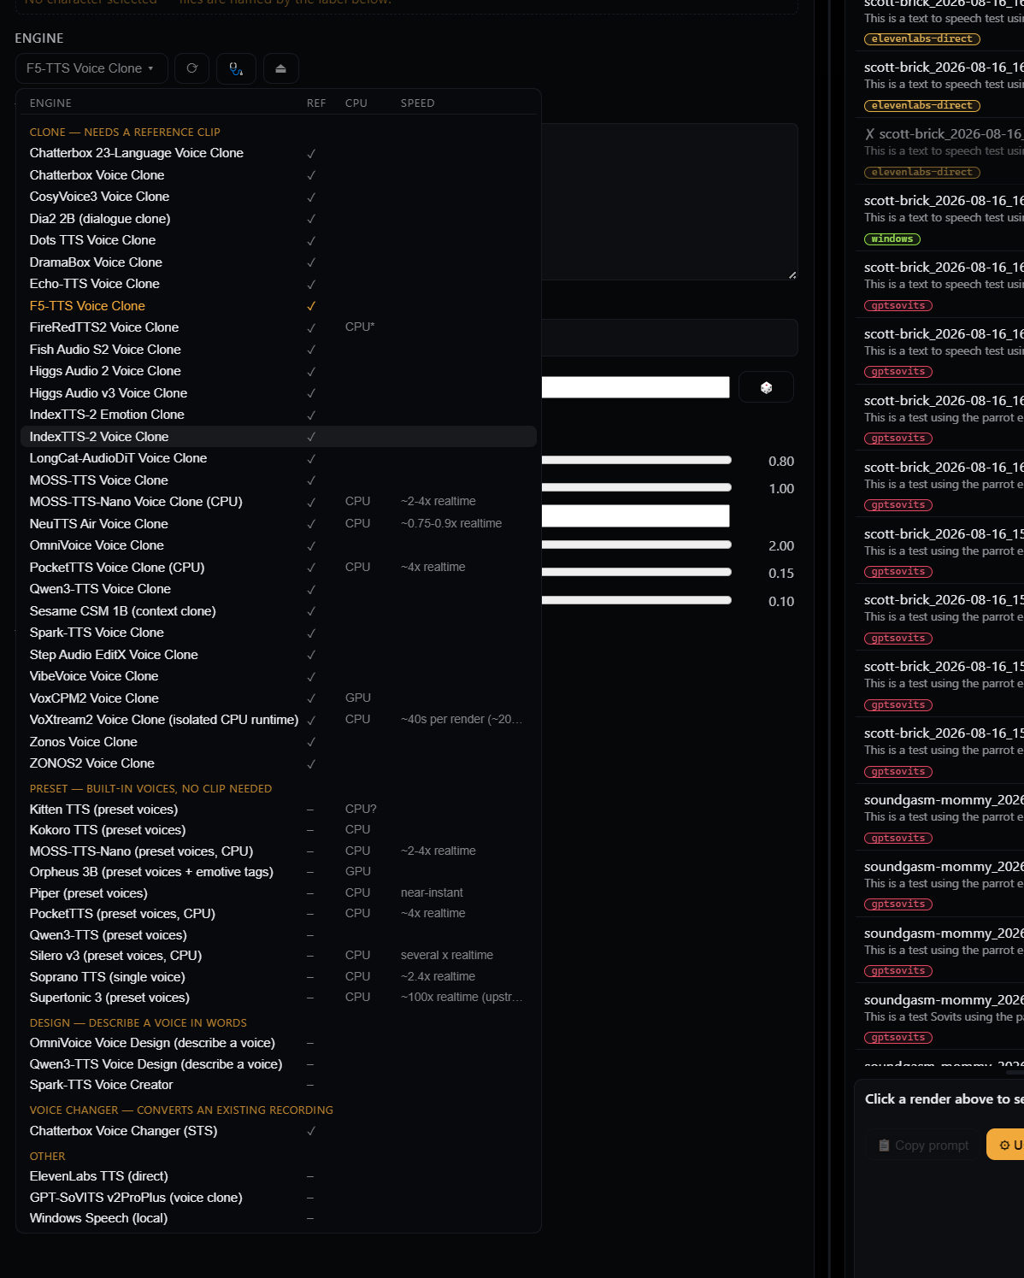The height and width of the screenshot is (1278, 1024).
Task: Select Higgs Audio v3 Voice Clone
Action: [279, 393]
